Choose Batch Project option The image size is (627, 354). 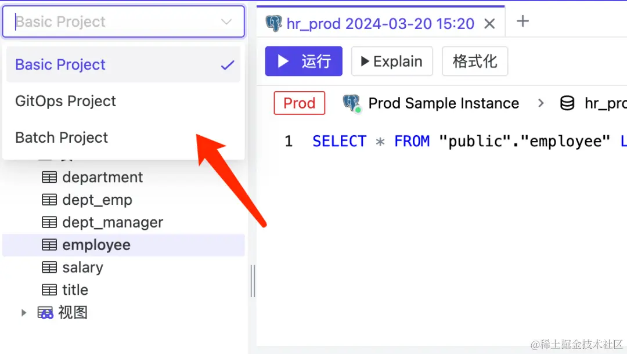coord(123,138)
